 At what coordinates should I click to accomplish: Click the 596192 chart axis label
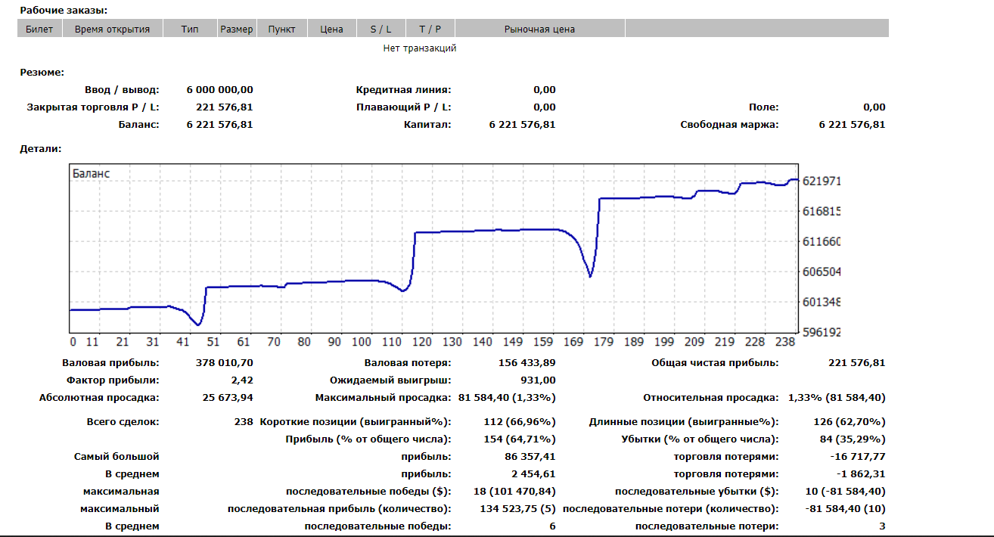pyautogui.click(x=822, y=332)
